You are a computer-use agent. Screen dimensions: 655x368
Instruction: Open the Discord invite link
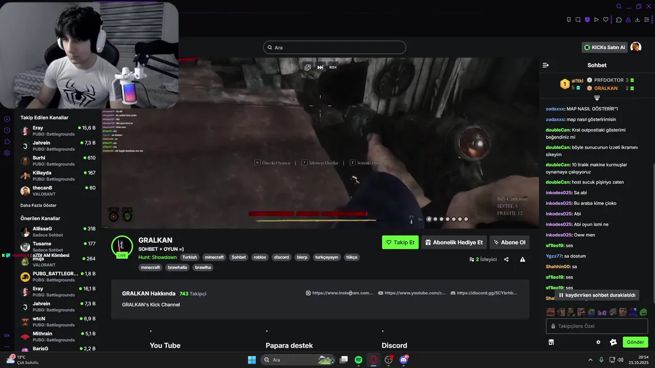click(x=484, y=293)
